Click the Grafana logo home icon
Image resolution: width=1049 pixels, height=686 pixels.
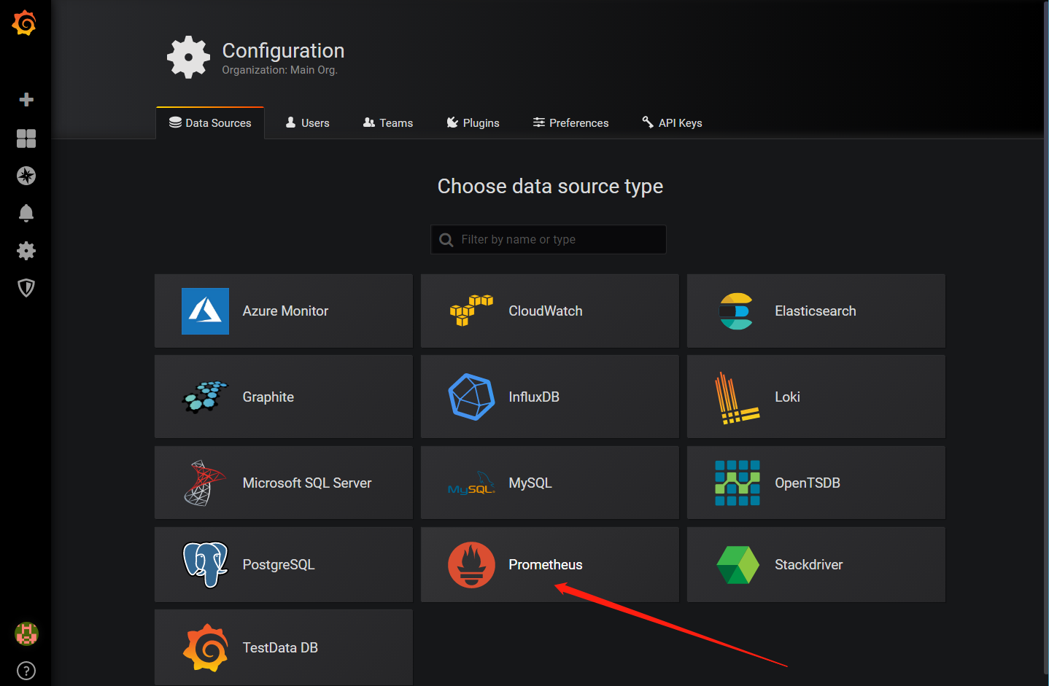coord(25,23)
